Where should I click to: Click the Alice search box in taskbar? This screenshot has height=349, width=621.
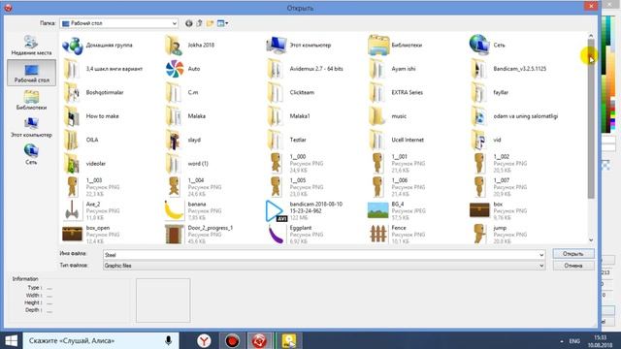click(101, 340)
